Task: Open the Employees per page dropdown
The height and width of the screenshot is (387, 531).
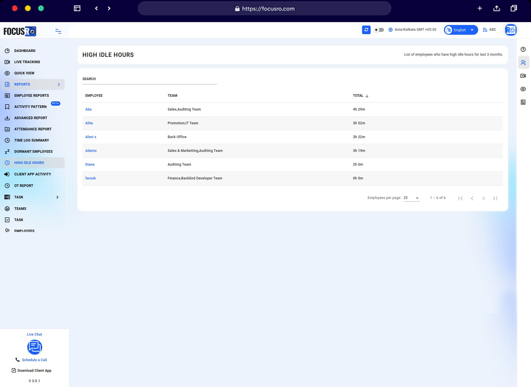Action: coord(411,198)
